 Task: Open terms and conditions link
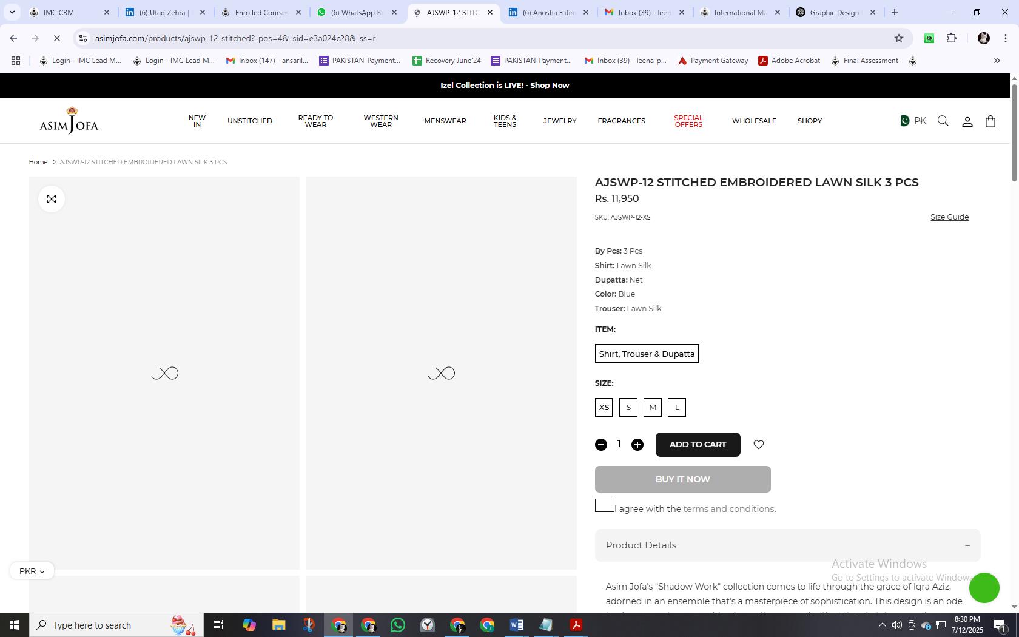point(728,509)
